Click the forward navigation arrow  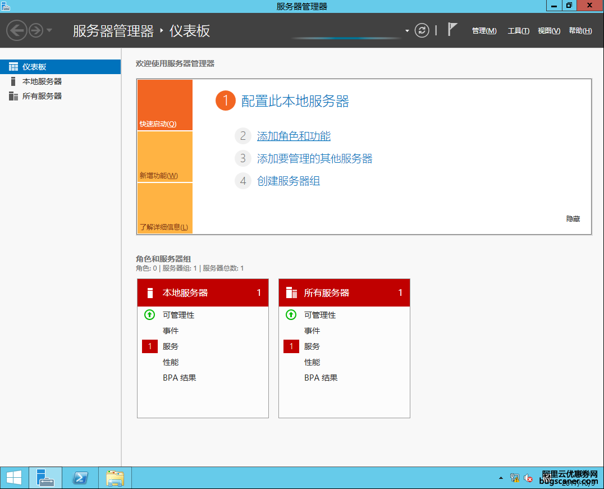(36, 30)
